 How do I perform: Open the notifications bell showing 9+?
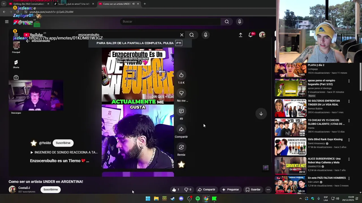click(251, 35)
